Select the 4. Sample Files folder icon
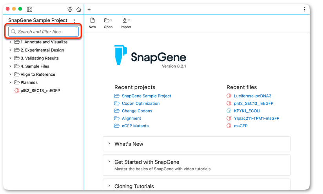 (x=17, y=66)
